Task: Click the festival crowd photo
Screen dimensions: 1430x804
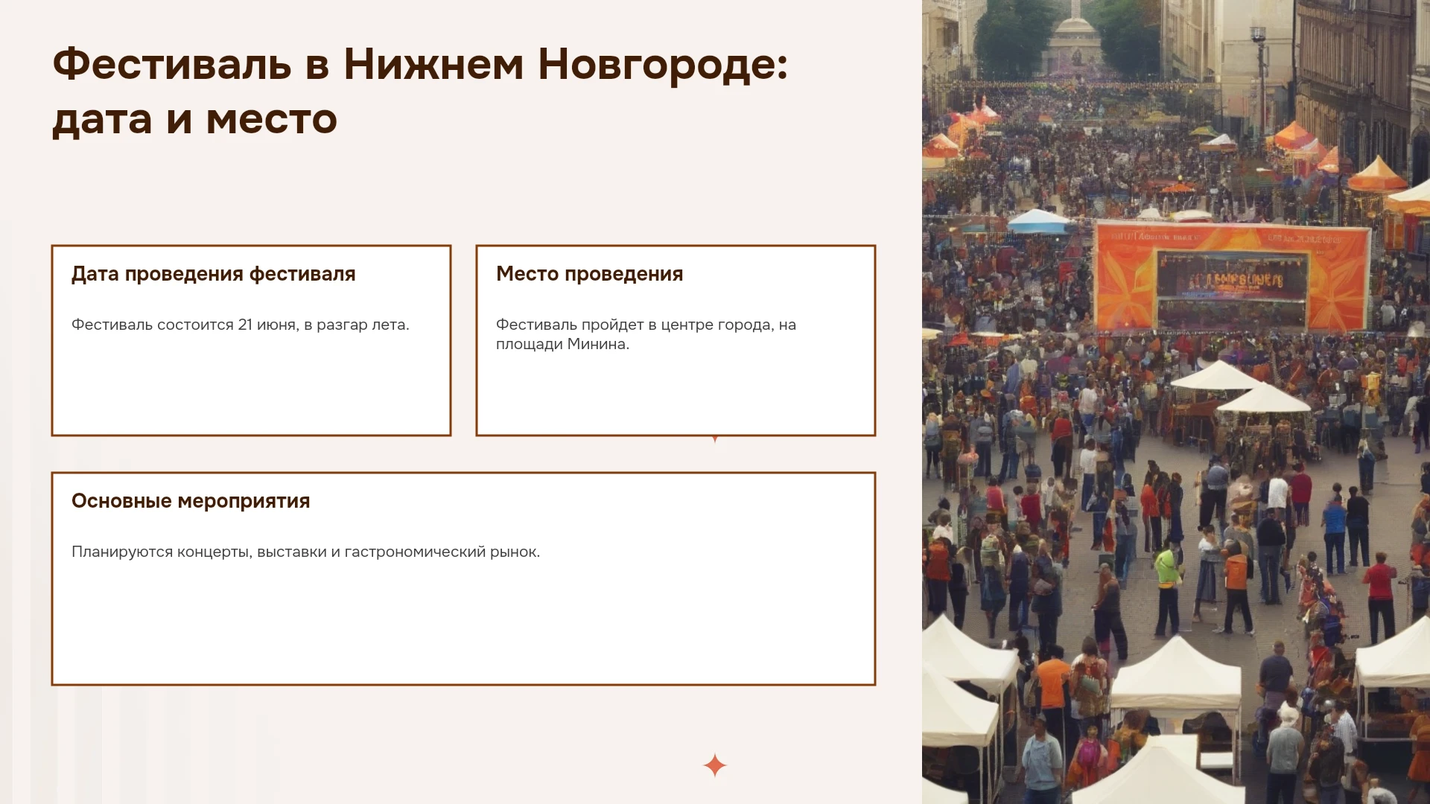Action: 1176,402
